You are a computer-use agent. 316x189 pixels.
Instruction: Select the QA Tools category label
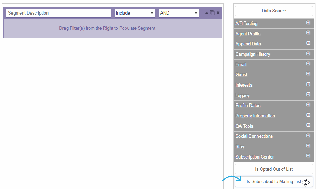[x=244, y=126]
